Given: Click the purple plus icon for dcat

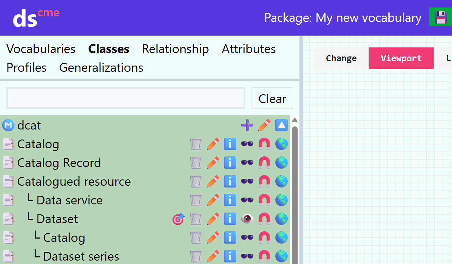Looking at the screenshot, I should (x=247, y=125).
